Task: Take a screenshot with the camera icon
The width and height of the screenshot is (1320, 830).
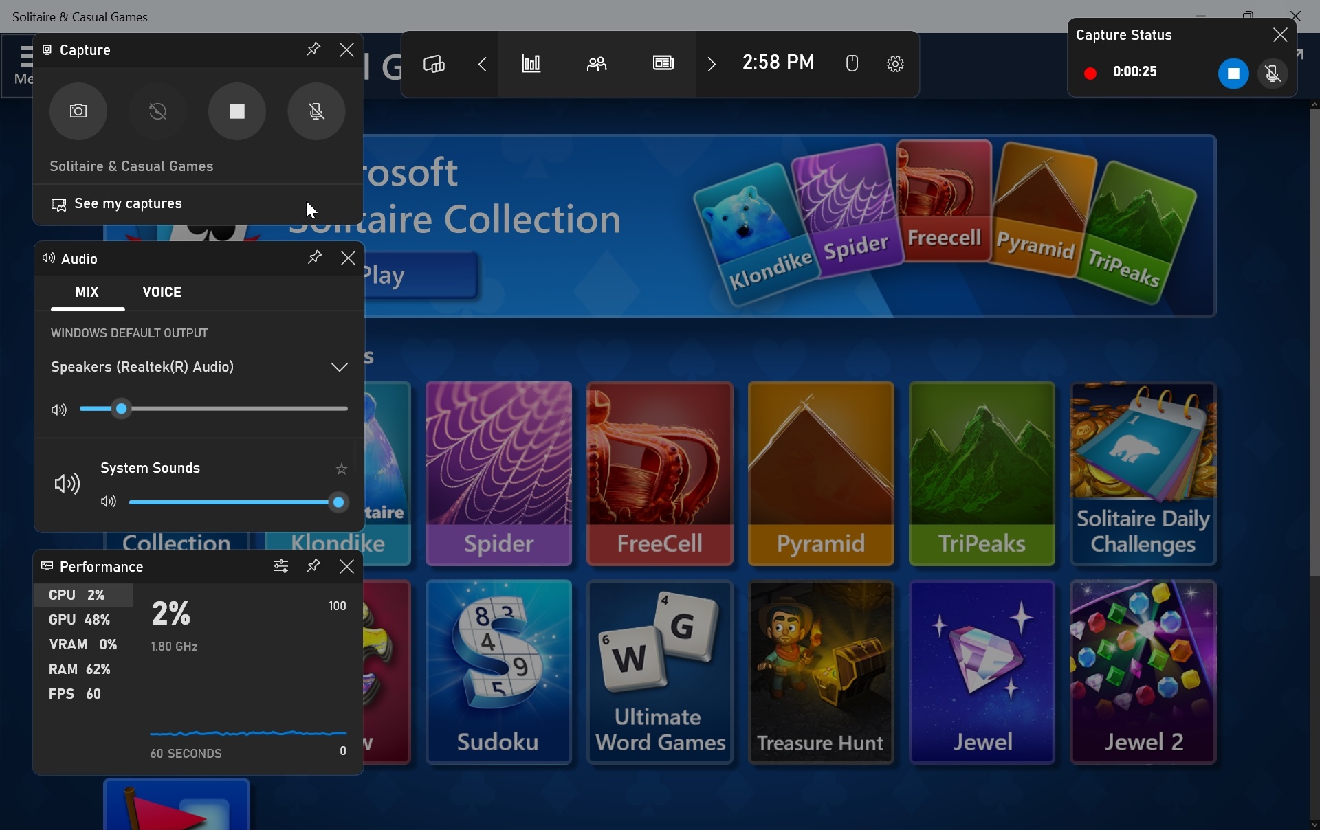Action: point(78,111)
